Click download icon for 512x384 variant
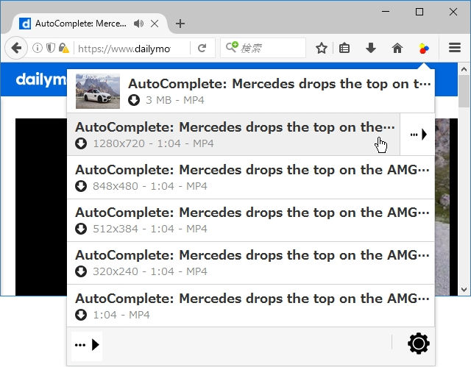This screenshot has height=367, width=471. (81, 229)
